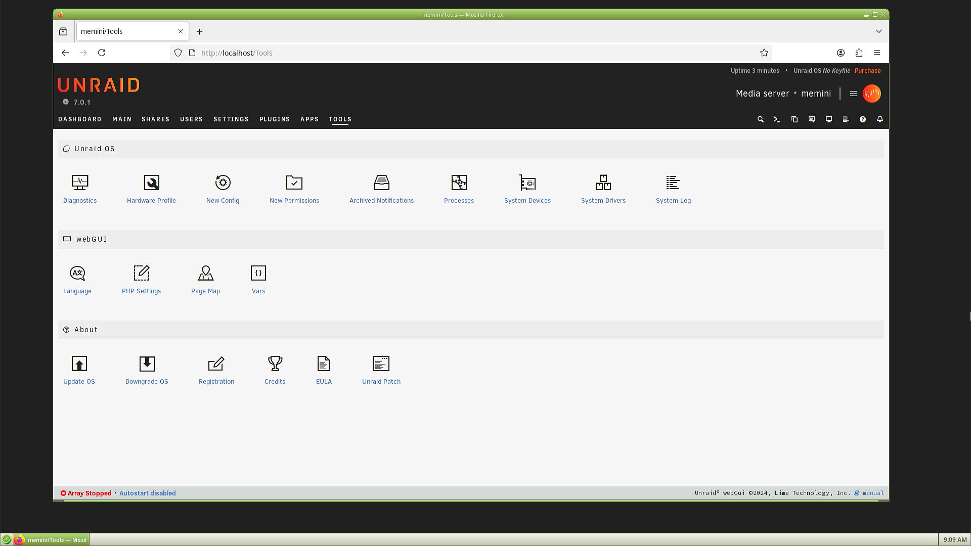The image size is (971, 546).
Task: Click the taskbar clock showing 9:09 AM
Action: coord(955,539)
